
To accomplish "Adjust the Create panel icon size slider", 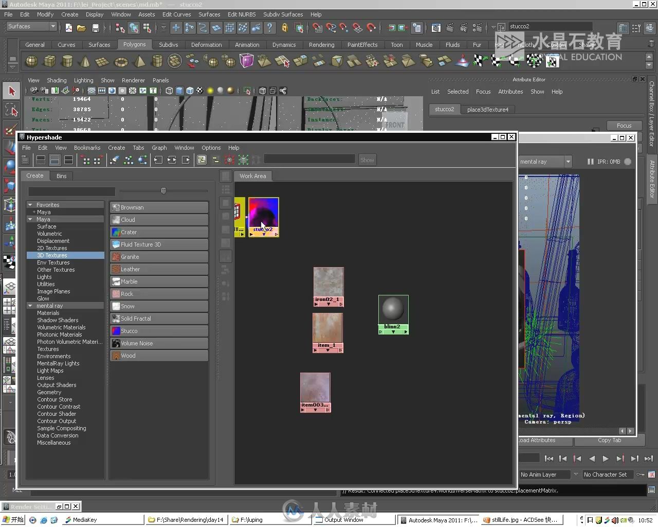I will coord(163,191).
